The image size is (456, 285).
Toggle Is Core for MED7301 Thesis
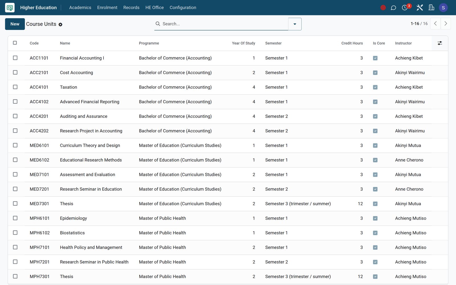[x=375, y=204]
